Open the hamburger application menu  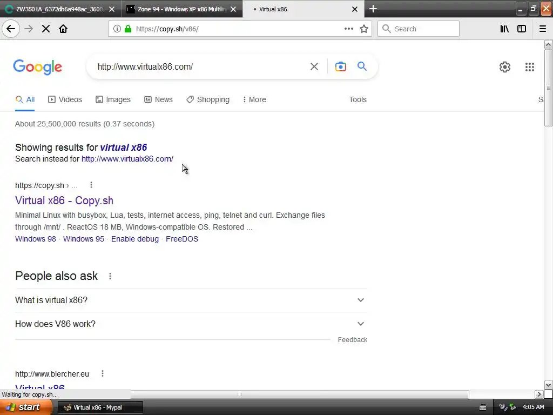tap(543, 29)
